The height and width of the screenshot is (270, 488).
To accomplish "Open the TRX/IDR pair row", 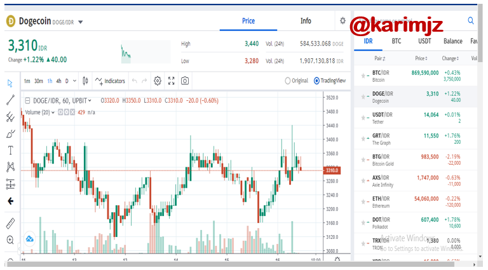I will coord(416,243).
